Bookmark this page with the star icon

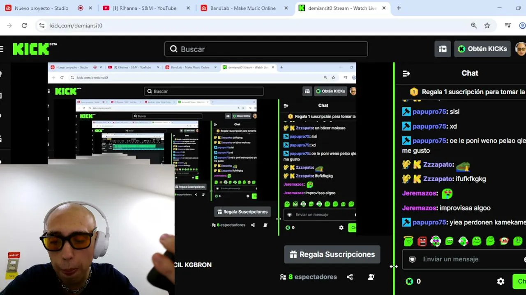487,25
